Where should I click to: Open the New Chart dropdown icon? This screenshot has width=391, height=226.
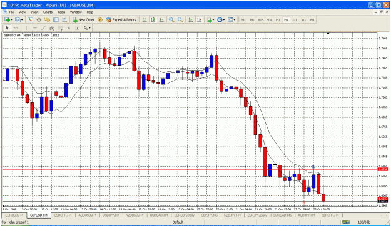click(8, 19)
